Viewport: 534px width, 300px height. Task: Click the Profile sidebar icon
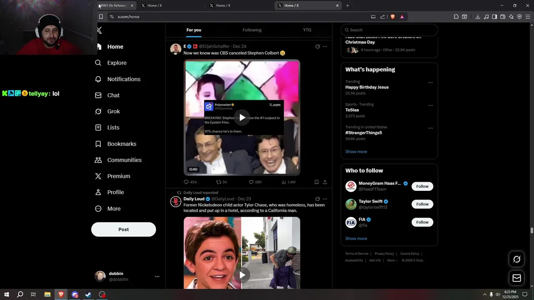coord(98,192)
